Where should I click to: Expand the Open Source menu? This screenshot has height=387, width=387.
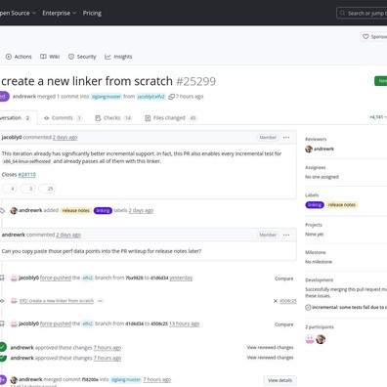tap(17, 13)
